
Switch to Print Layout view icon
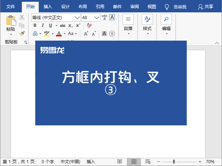click(x=134, y=162)
